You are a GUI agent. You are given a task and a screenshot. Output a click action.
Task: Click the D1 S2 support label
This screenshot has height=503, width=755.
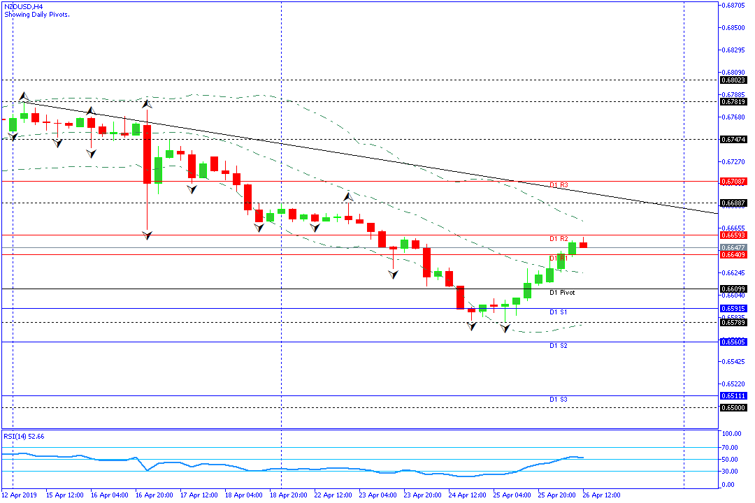click(x=559, y=346)
